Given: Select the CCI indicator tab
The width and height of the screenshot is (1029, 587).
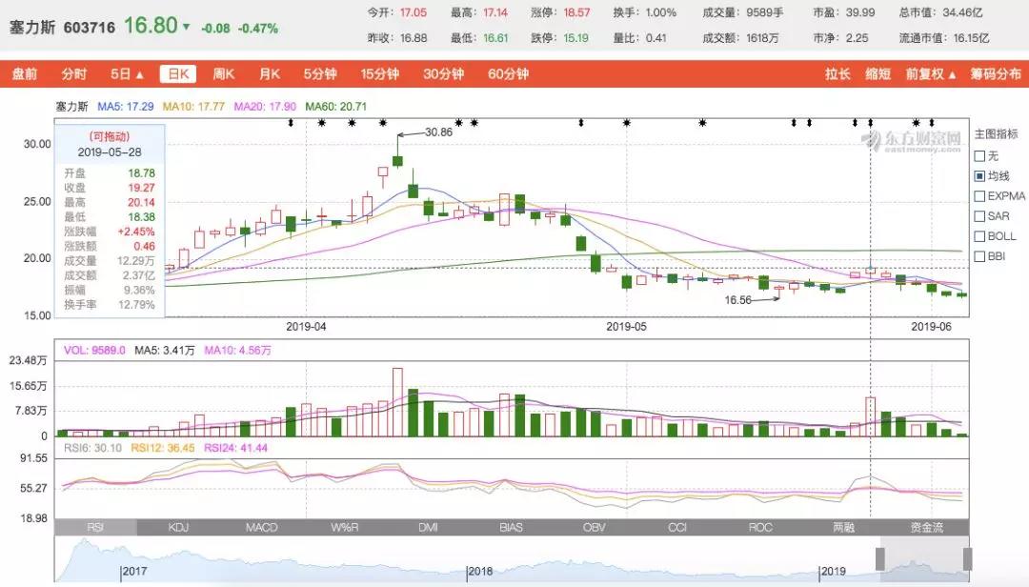Looking at the screenshot, I should (x=677, y=527).
